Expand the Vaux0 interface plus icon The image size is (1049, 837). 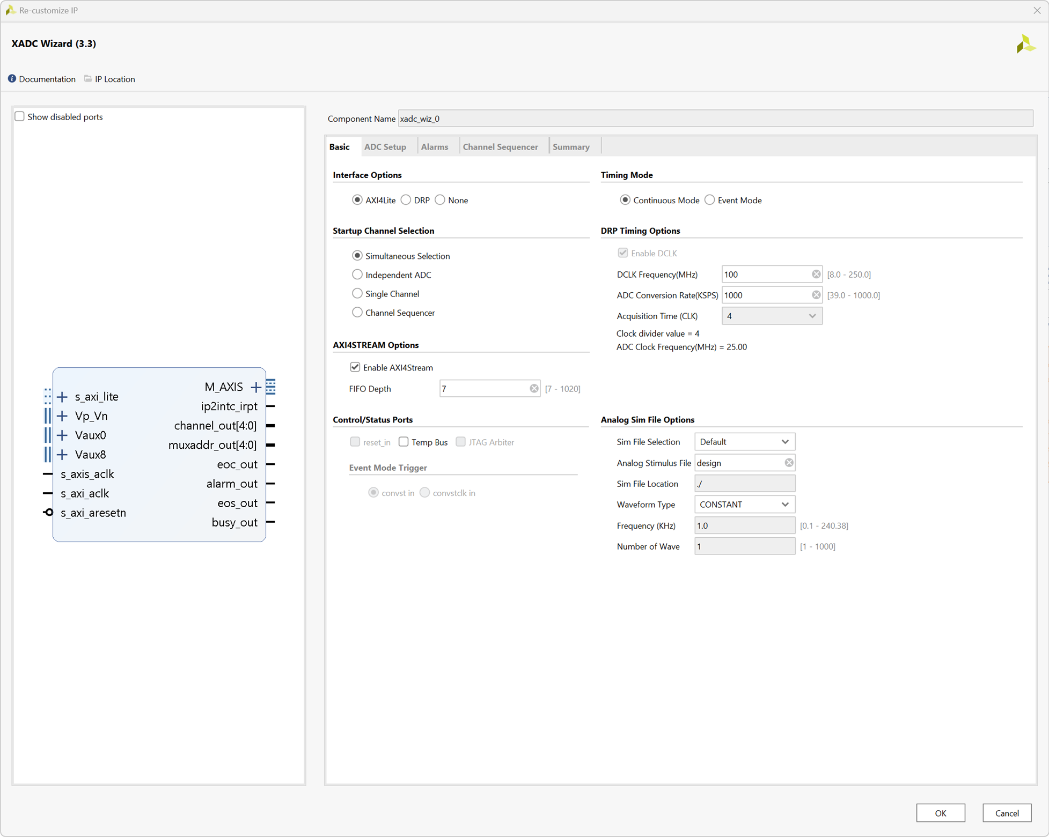(62, 435)
